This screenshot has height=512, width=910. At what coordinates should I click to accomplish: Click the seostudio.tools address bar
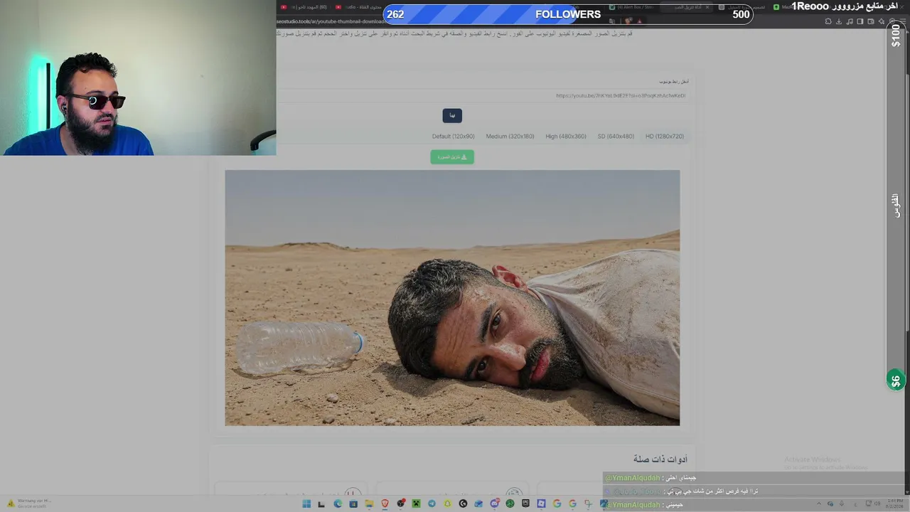tap(331, 21)
